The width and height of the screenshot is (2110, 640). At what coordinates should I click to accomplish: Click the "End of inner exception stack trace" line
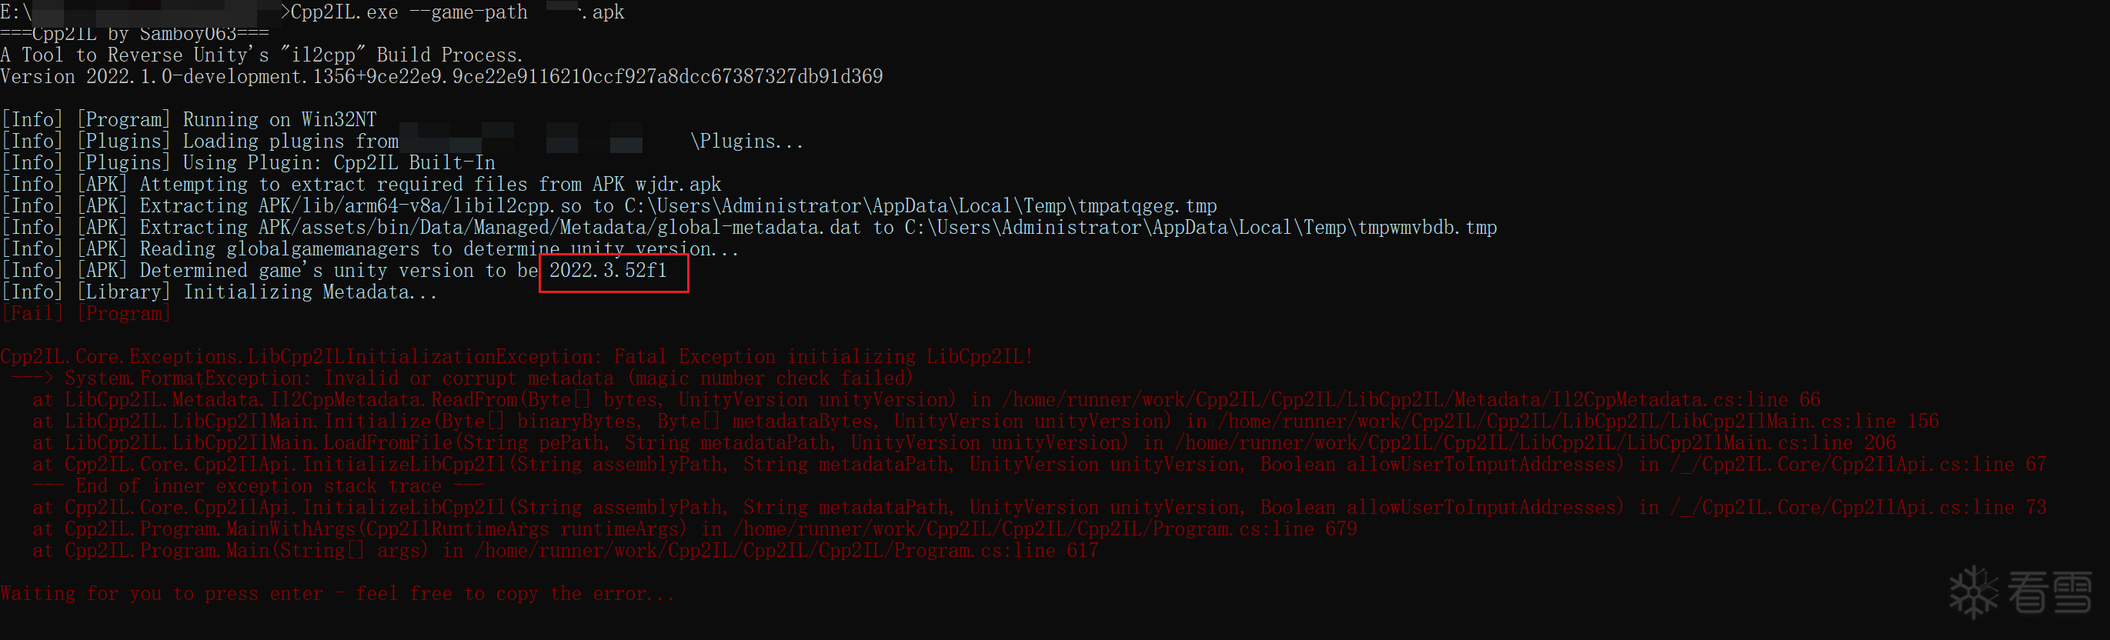pyautogui.click(x=259, y=486)
